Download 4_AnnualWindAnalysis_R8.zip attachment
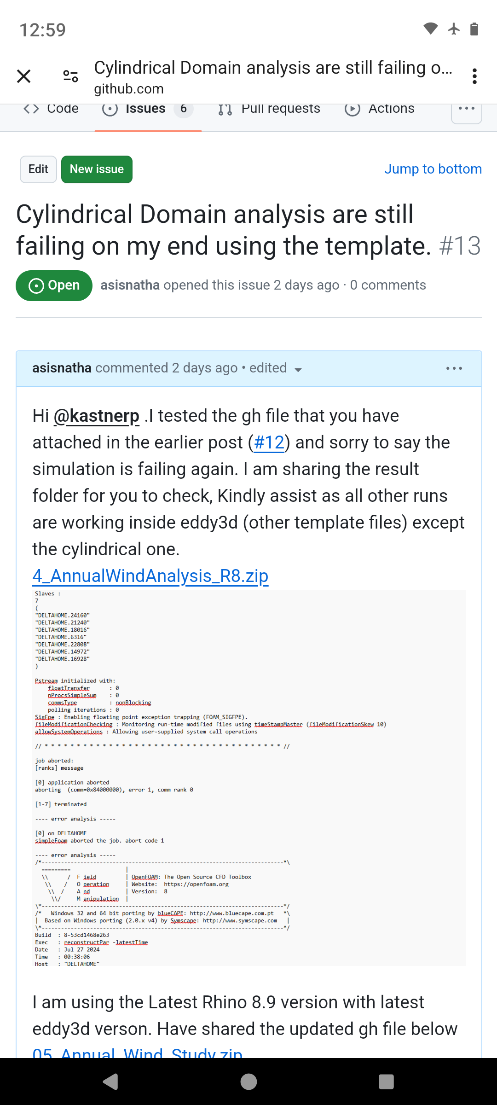 tap(150, 576)
